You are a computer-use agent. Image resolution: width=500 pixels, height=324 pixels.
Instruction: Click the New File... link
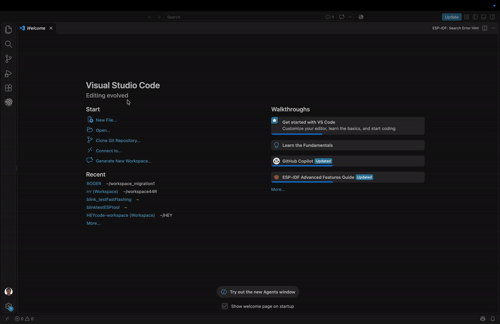(106, 120)
